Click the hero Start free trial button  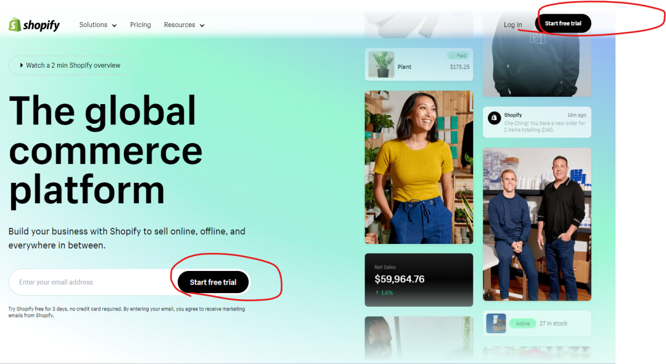[x=212, y=281]
